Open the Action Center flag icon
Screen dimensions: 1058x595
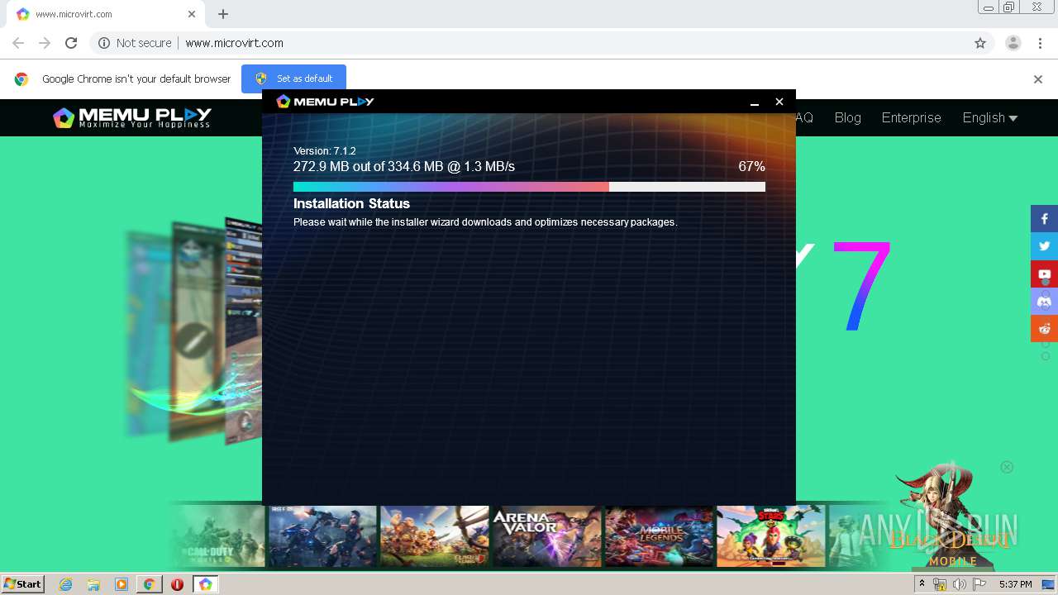979,584
